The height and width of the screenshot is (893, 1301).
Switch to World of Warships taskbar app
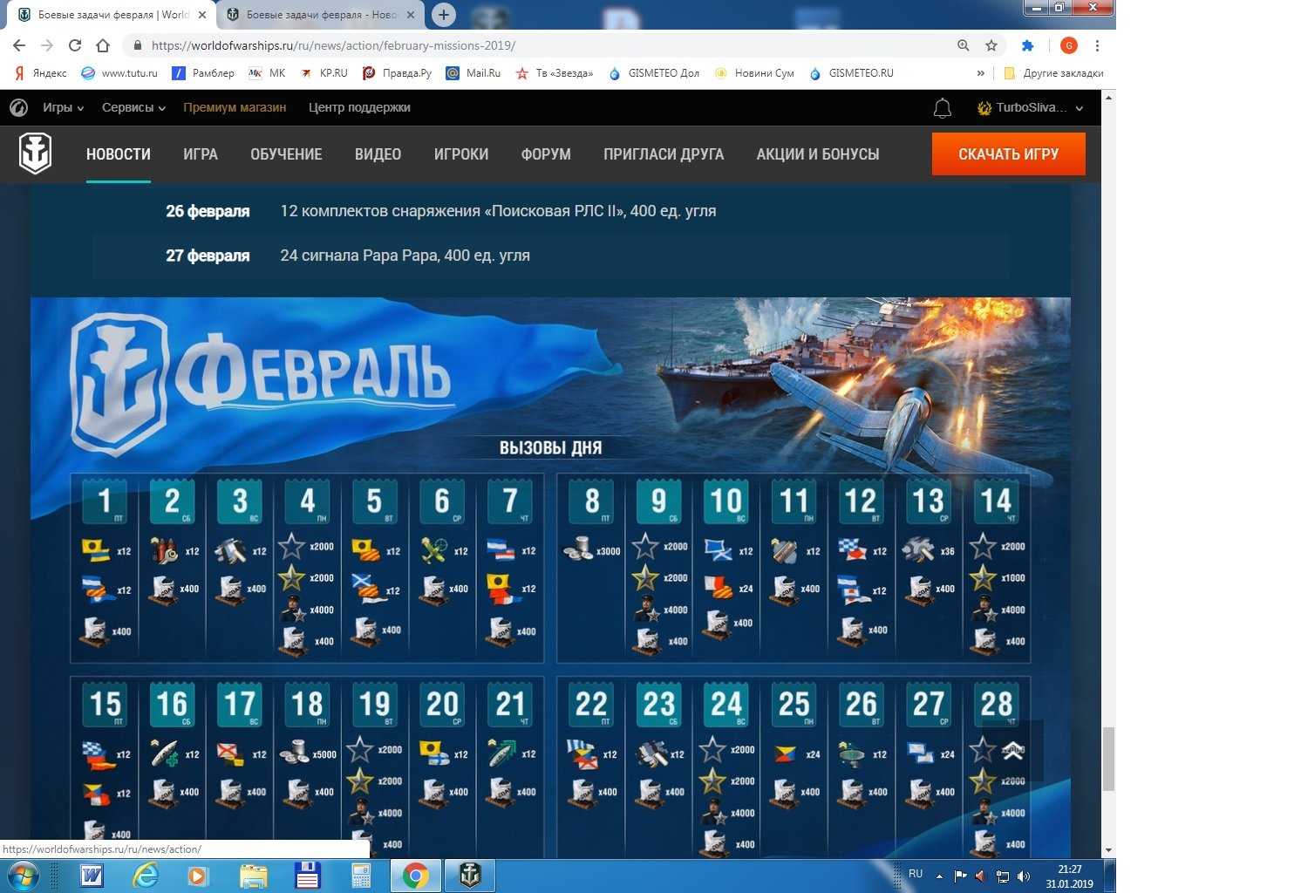click(470, 876)
